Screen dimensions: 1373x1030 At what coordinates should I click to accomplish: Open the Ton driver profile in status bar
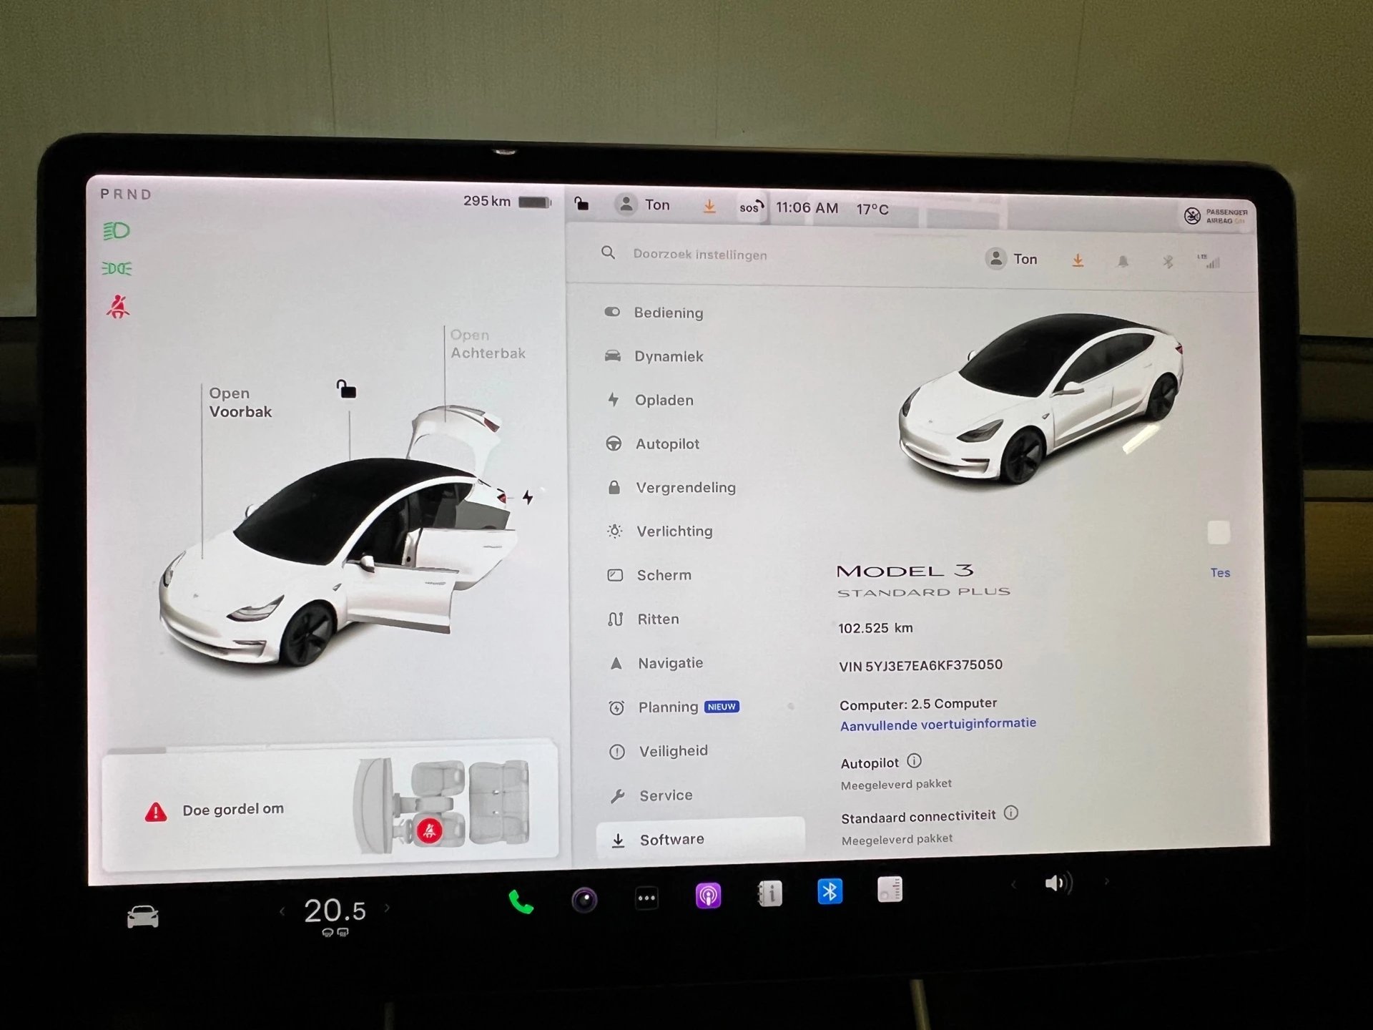coord(642,205)
